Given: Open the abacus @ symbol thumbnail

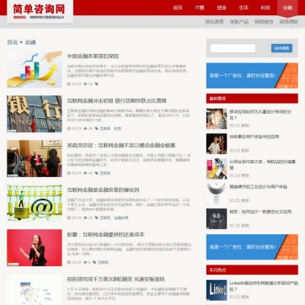Looking at the screenshot, I should click(x=35, y=203).
